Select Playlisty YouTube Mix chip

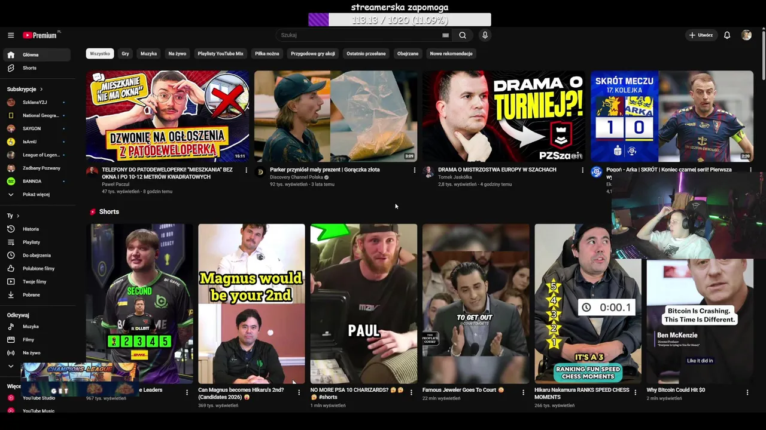220,54
